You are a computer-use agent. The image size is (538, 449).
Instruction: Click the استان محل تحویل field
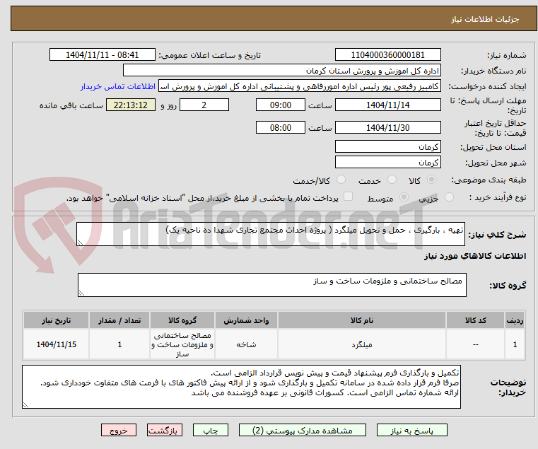tap(387, 146)
